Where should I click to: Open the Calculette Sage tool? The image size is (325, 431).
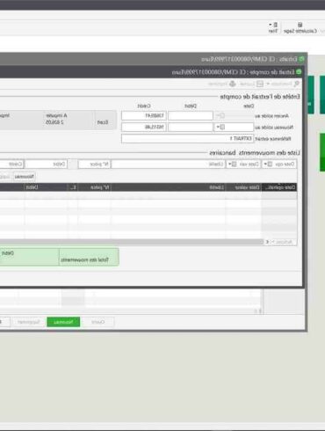click(300, 28)
